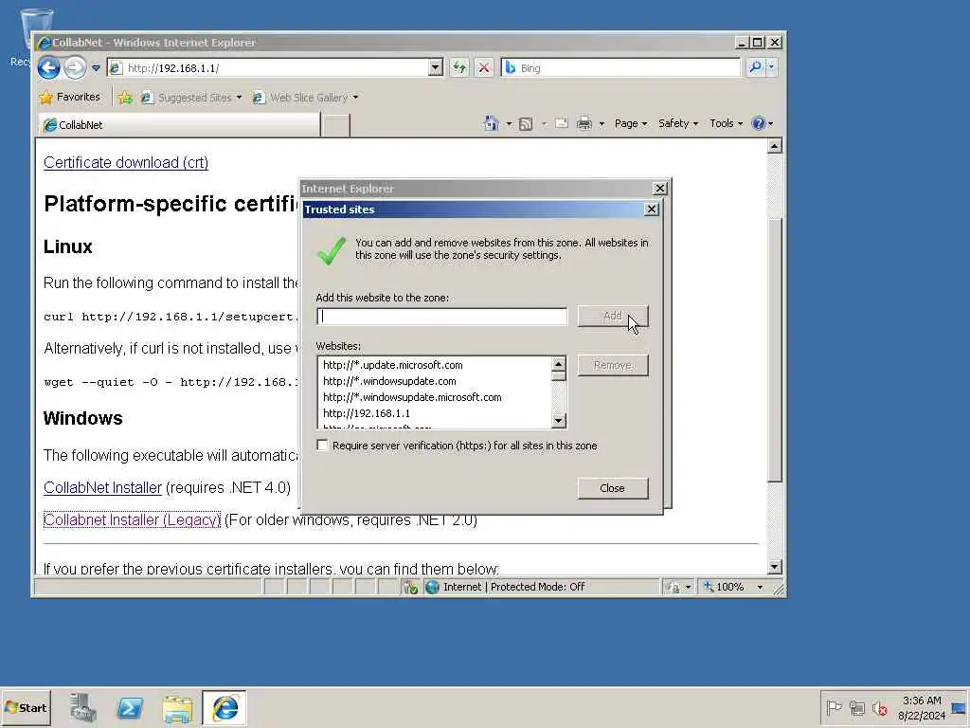The width and height of the screenshot is (970, 728).
Task: Select http://*.windowsupdate.com in Websites list
Action: point(389,381)
